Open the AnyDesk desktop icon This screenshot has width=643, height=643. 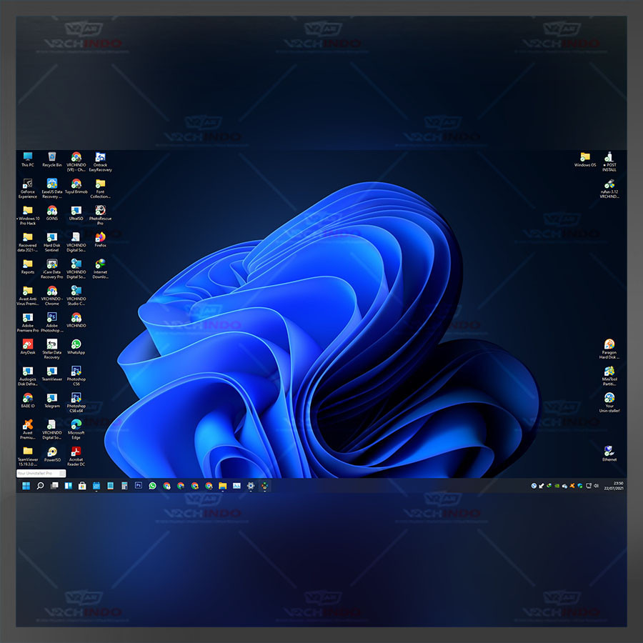click(27, 344)
